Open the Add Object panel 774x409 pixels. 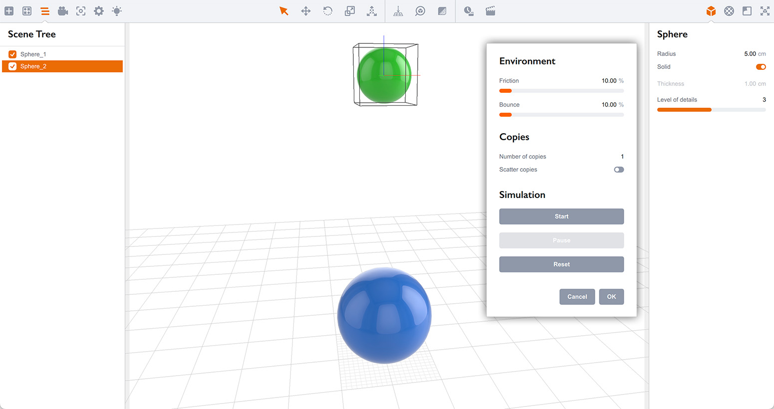click(9, 11)
